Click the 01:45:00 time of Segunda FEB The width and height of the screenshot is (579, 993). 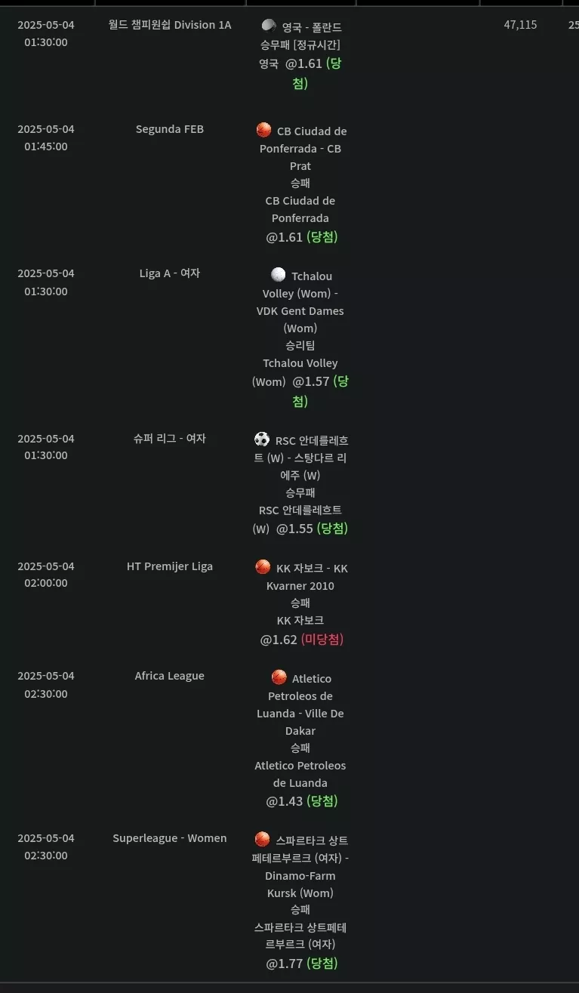(x=46, y=146)
